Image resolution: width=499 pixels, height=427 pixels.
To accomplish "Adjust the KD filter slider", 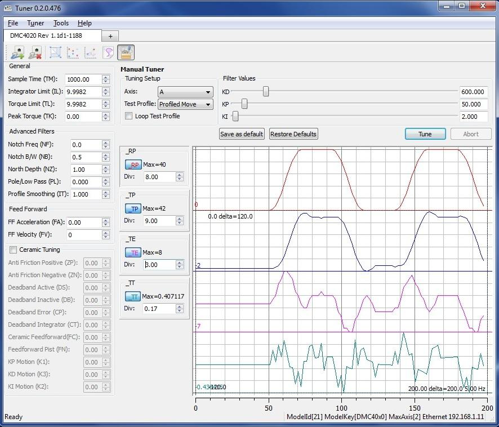I will (x=265, y=91).
